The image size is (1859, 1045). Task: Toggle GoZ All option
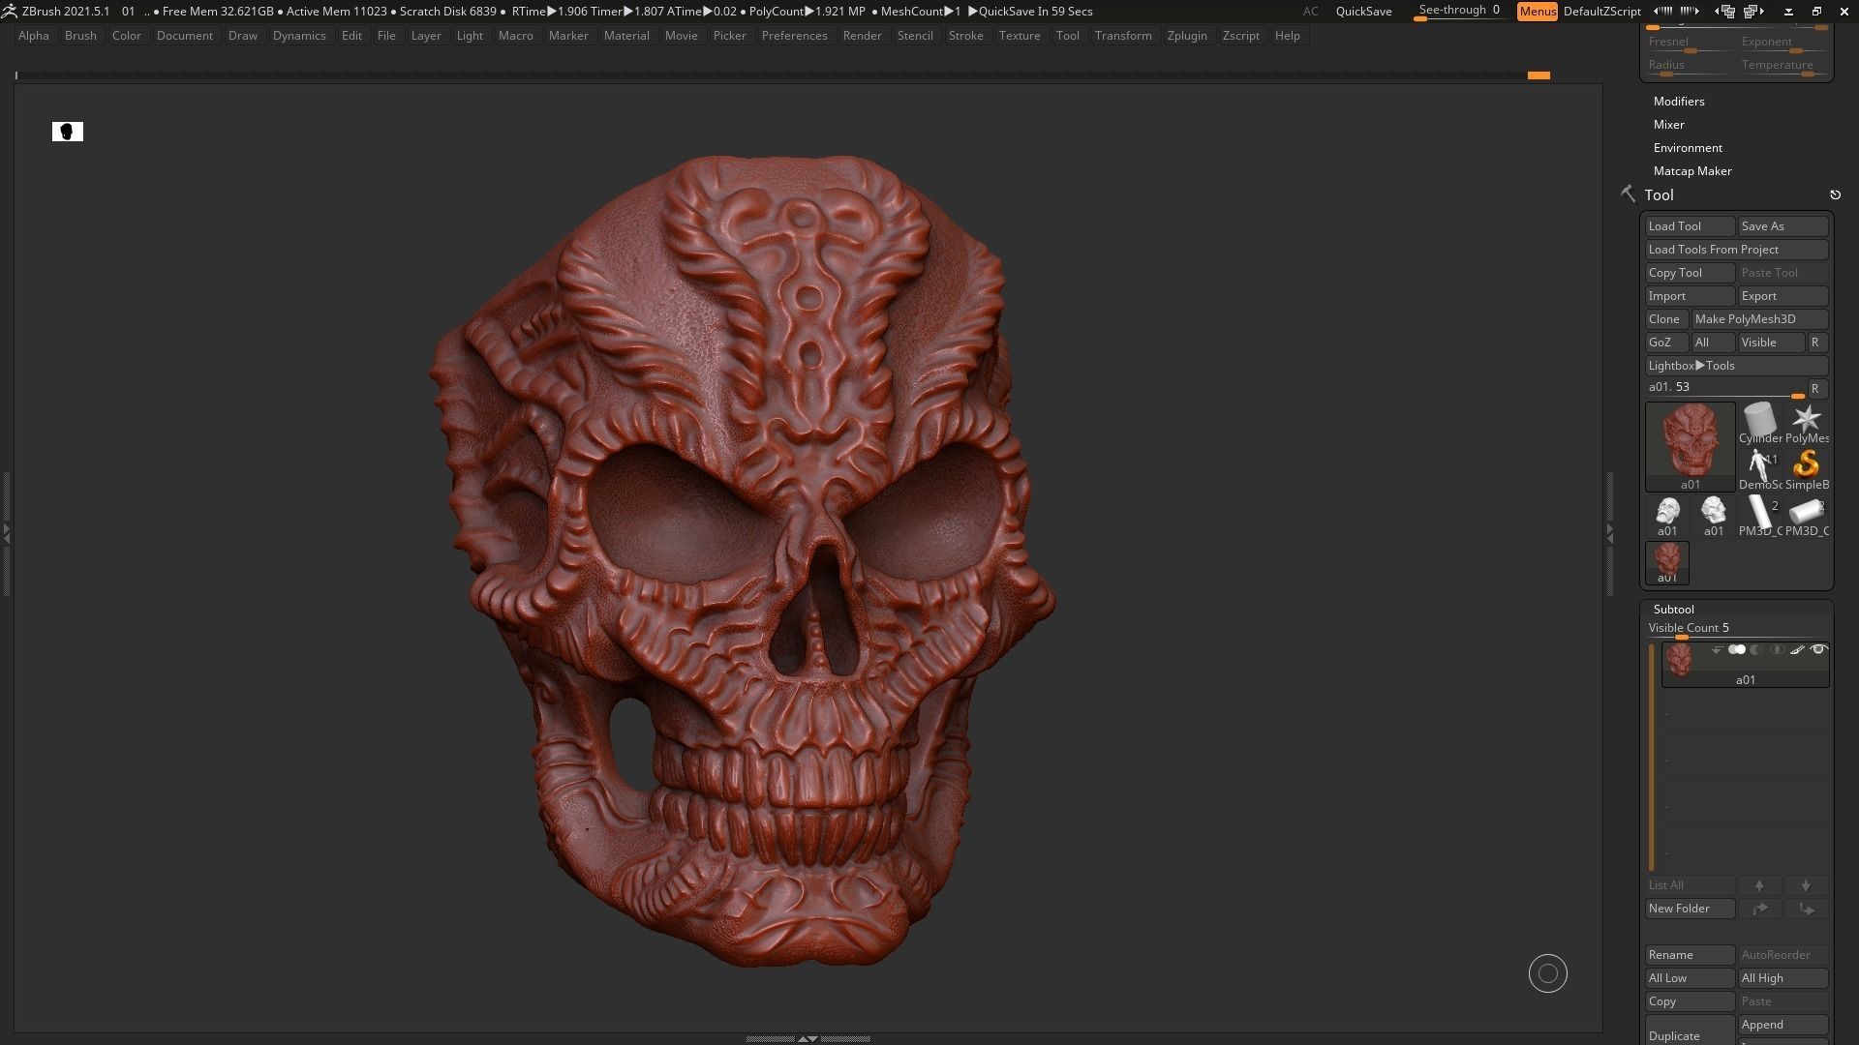click(1712, 343)
